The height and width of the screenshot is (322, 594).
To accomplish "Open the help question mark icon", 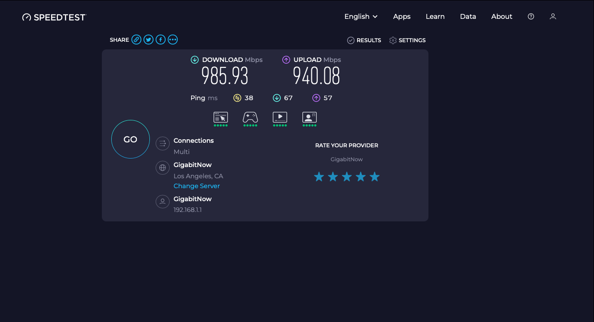I will tap(531, 17).
